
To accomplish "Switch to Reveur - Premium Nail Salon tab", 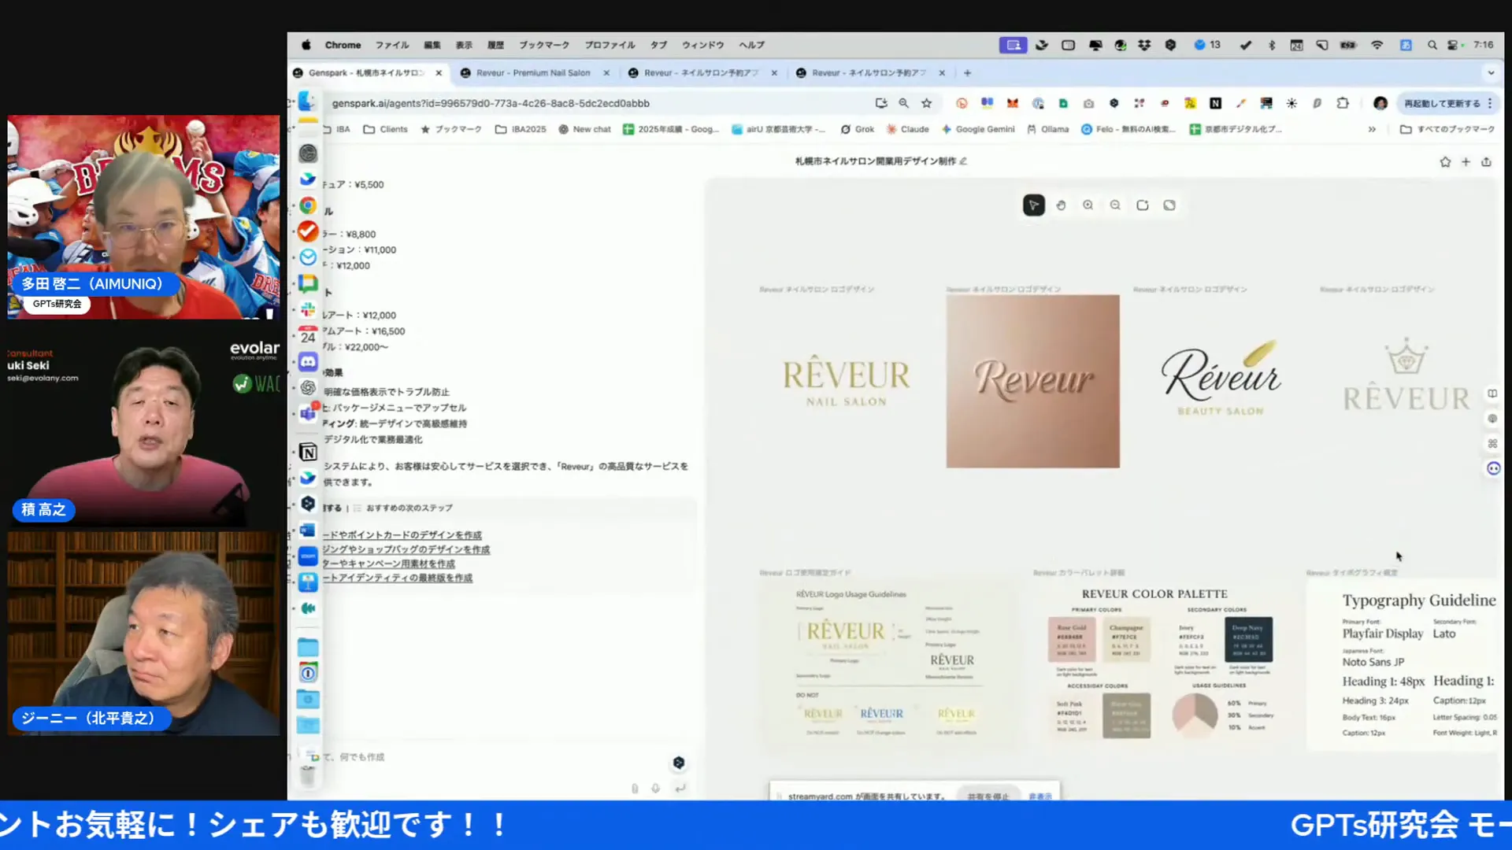I will [533, 73].
